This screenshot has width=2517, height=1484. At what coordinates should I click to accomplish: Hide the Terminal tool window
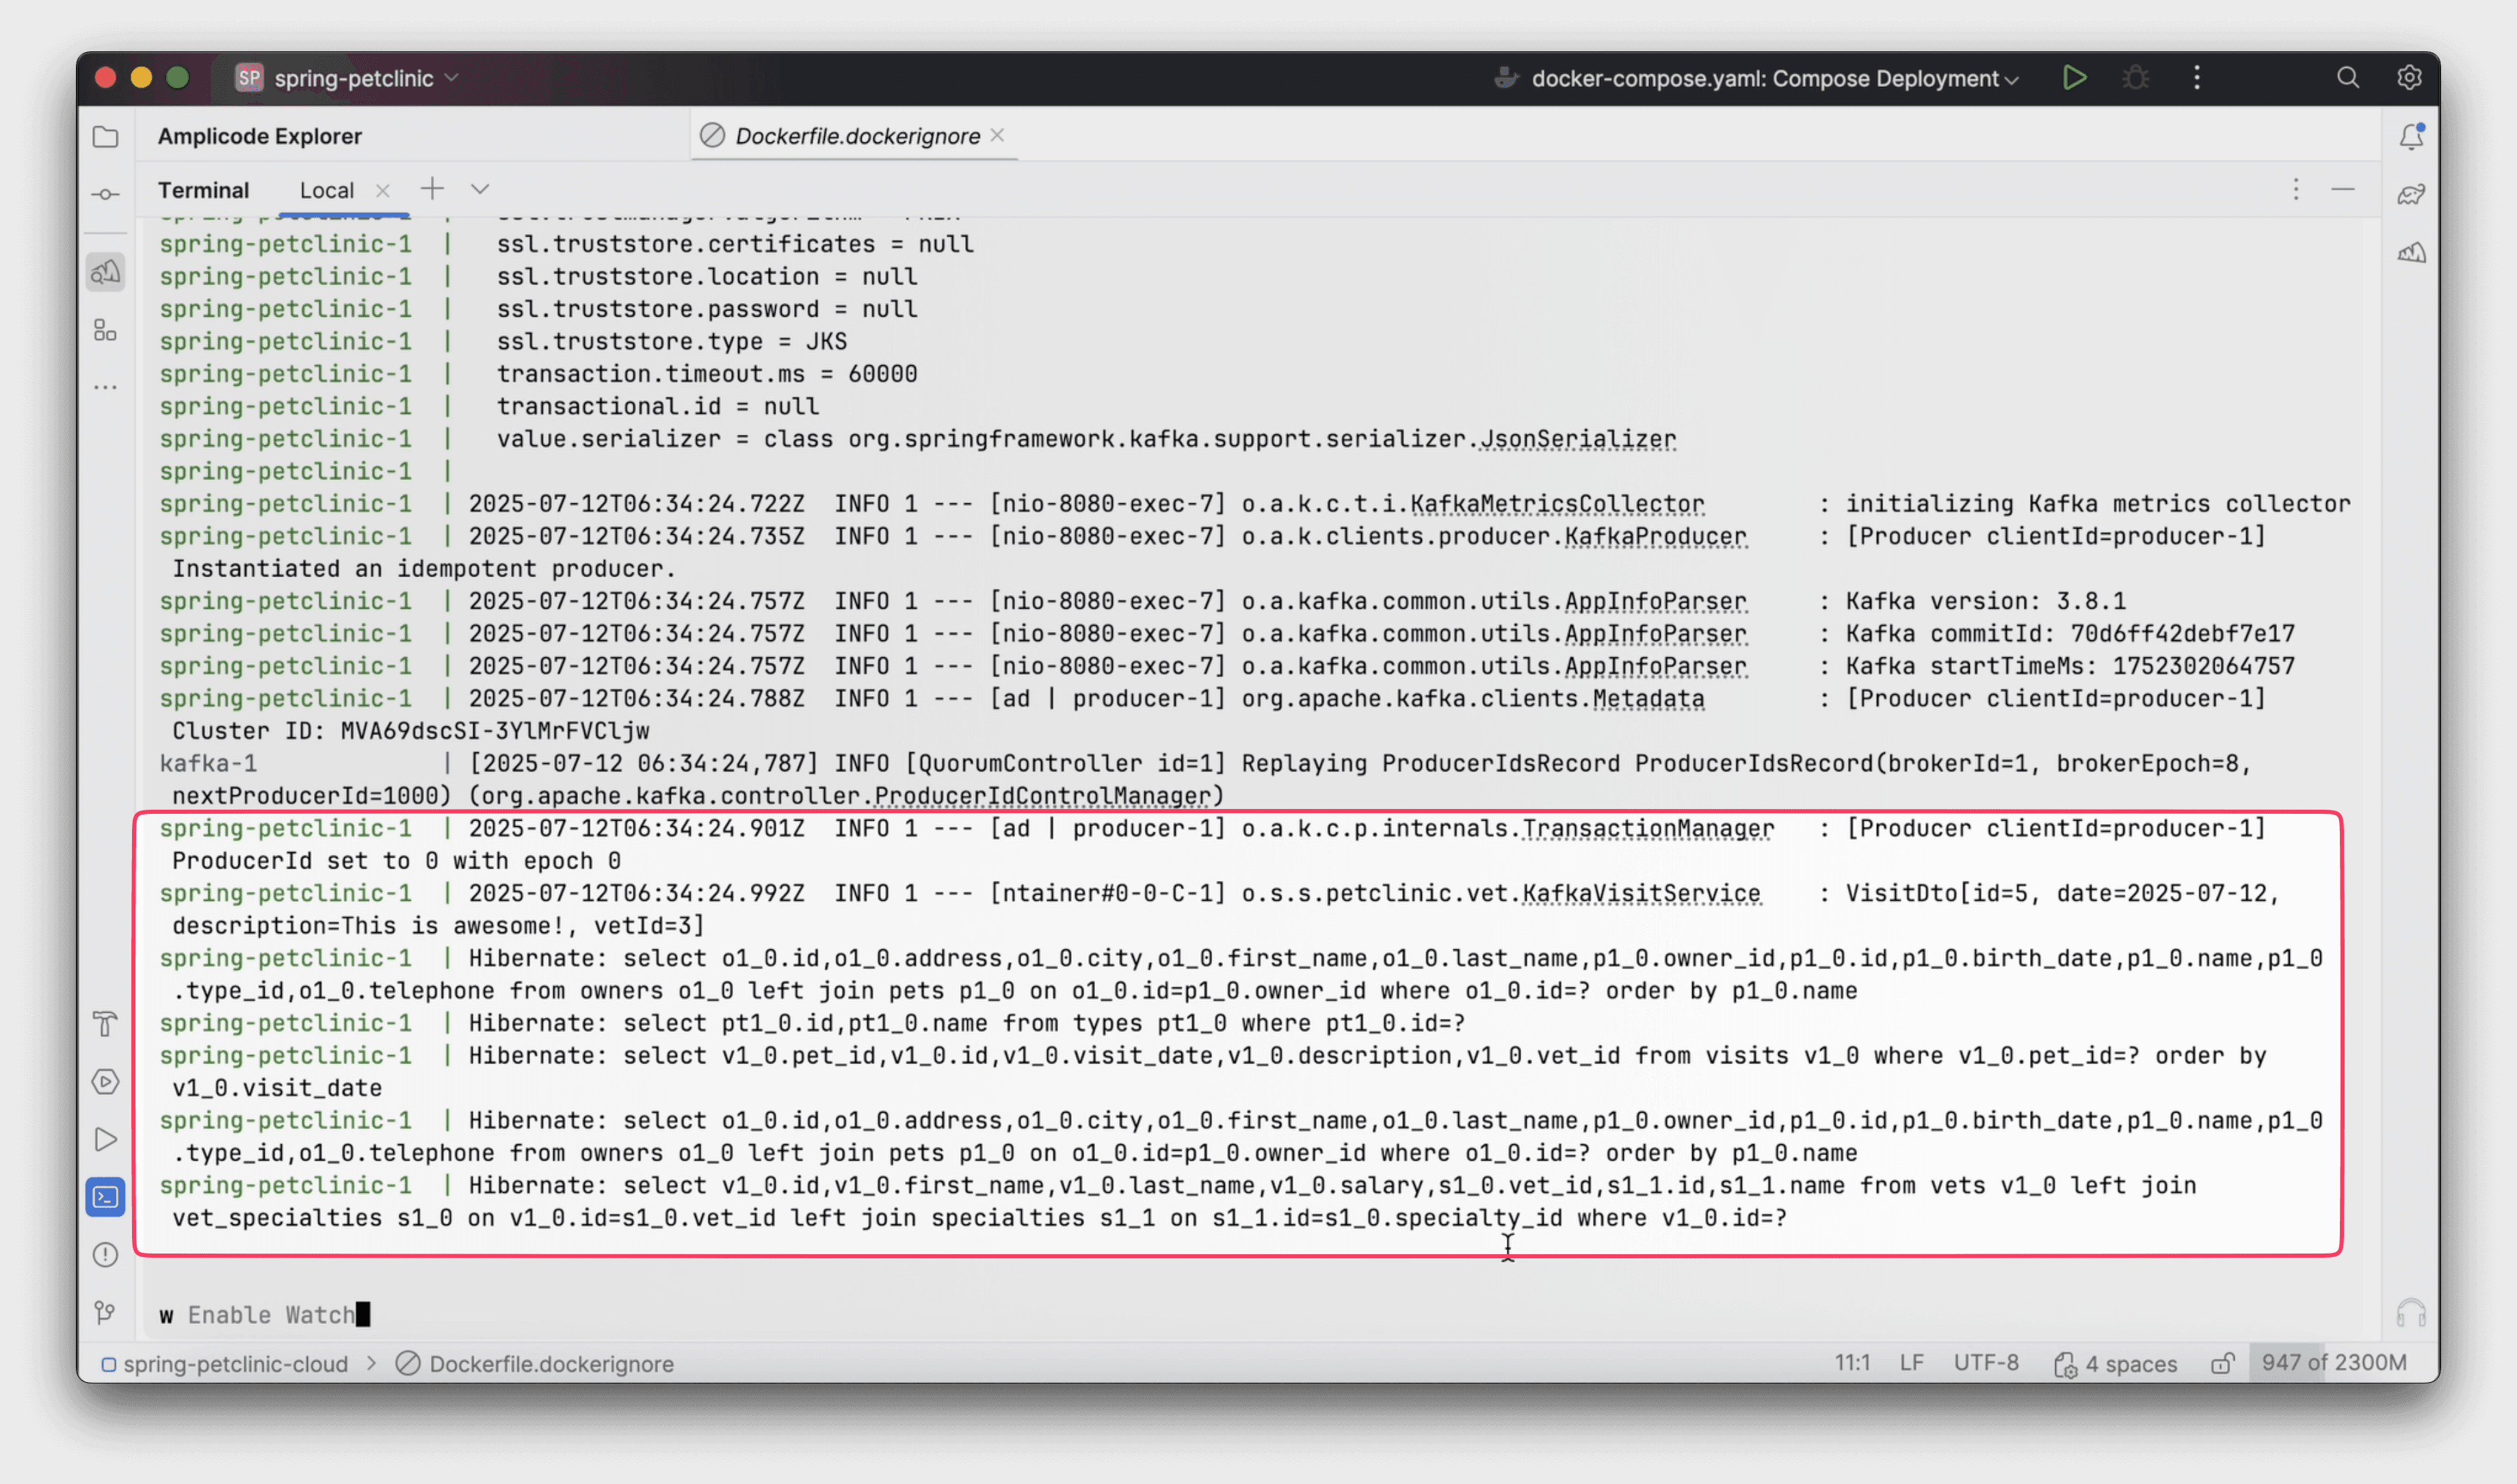coord(2343,189)
